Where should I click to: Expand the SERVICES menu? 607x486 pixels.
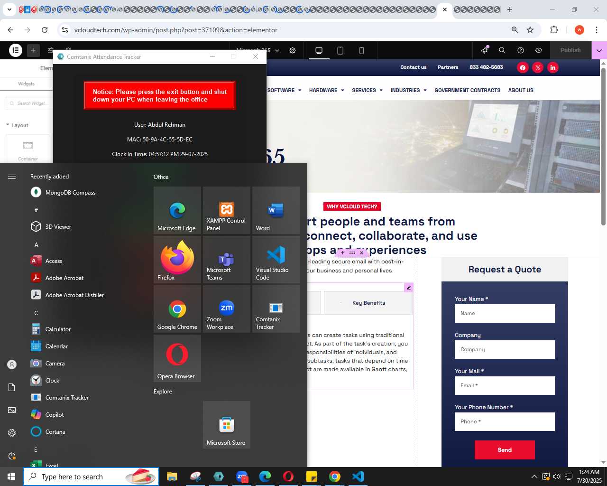tap(367, 90)
